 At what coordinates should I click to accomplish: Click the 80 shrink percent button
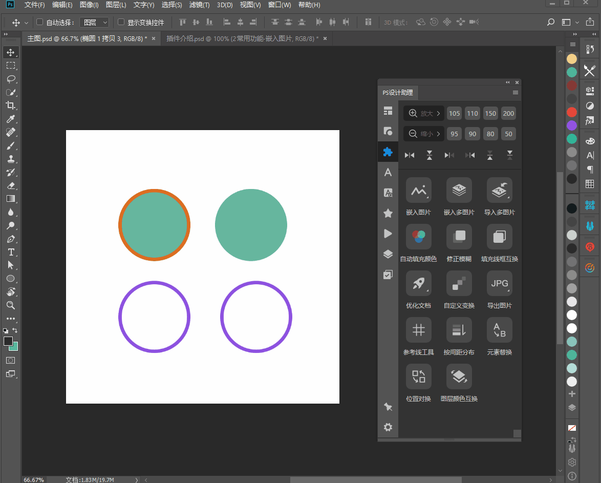pos(490,134)
